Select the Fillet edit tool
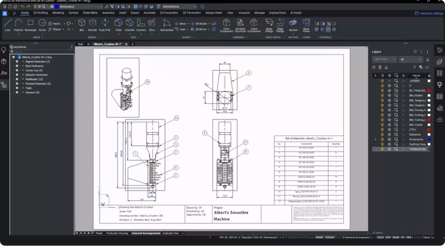 point(118,24)
